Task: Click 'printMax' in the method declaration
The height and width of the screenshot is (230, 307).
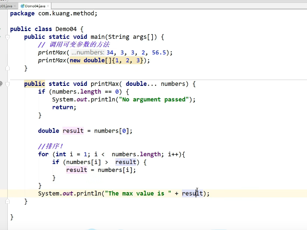Action: pos(105,84)
